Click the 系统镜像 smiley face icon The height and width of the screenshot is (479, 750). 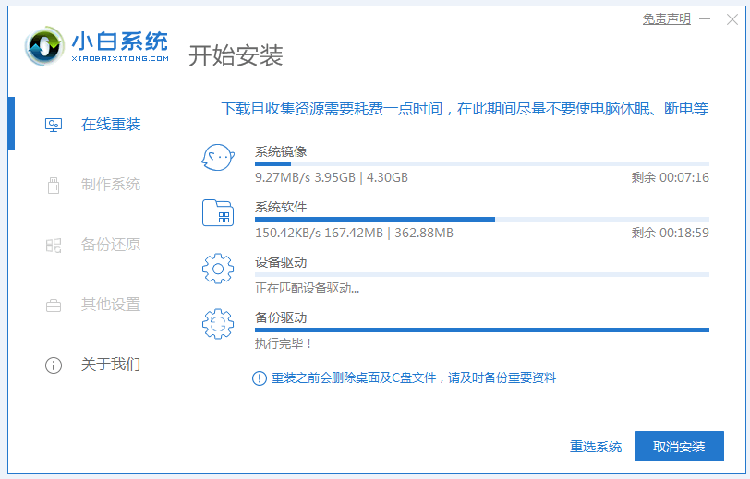coord(218,158)
